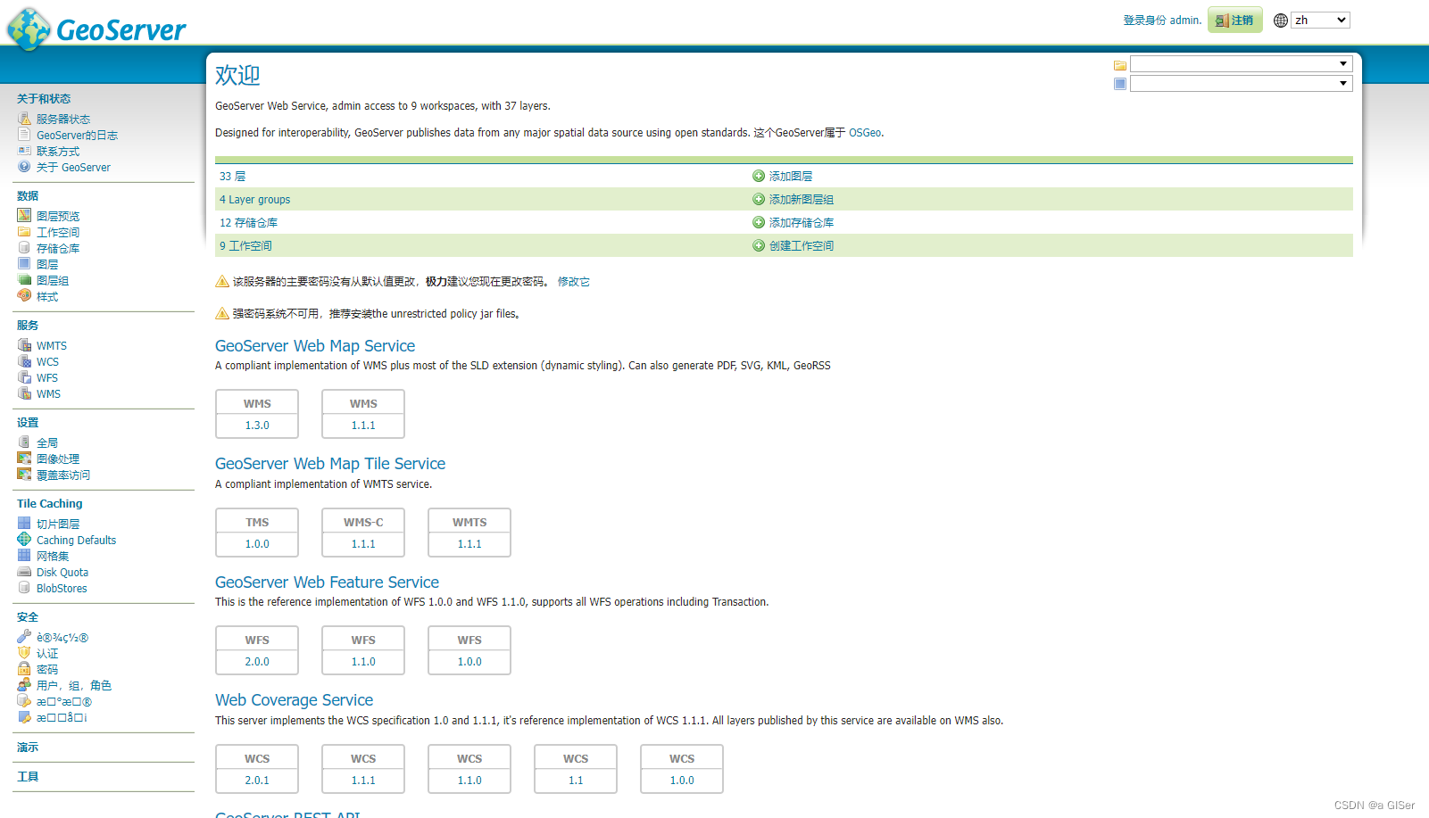Click the Caching Defaults globe icon
The width and height of the screenshot is (1429, 818).
pyautogui.click(x=24, y=540)
